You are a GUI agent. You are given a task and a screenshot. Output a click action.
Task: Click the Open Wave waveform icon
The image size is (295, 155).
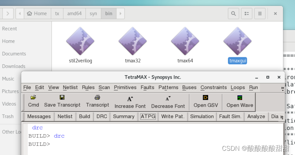click(240, 97)
